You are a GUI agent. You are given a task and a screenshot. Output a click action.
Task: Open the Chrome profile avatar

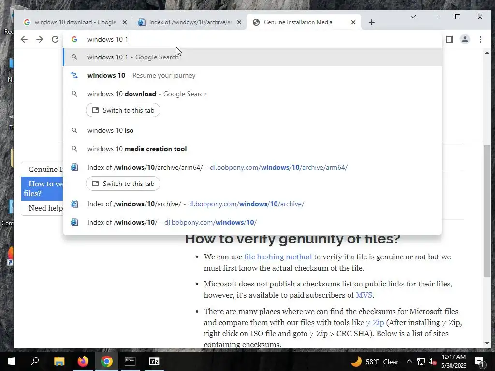[x=465, y=39]
